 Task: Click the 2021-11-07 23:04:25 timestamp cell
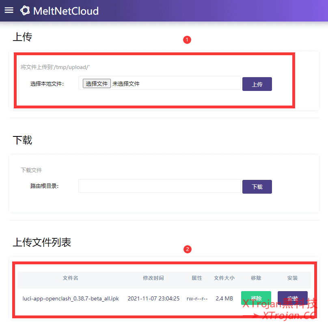pyautogui.click(x=153, y=298)
